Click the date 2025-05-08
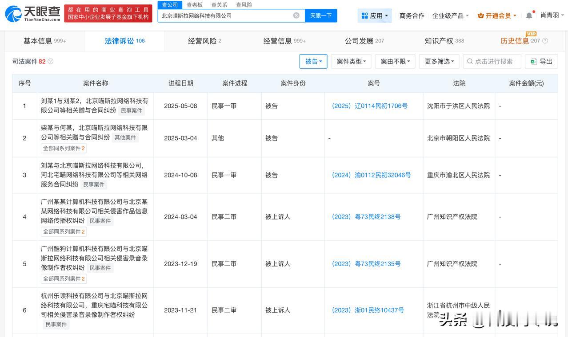Viewport: 568px width, 337px height. click(x=180, y=106)
